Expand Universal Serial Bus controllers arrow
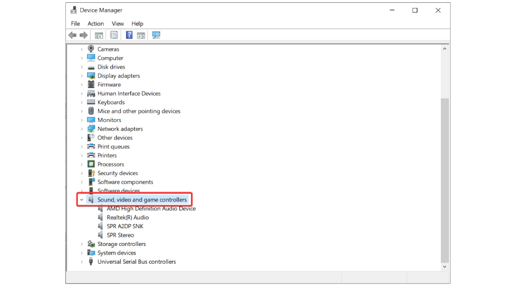The height and width of the screenshot is (286, 516). (x=81, y=262)
